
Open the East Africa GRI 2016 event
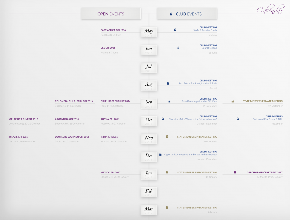point(113,30)
